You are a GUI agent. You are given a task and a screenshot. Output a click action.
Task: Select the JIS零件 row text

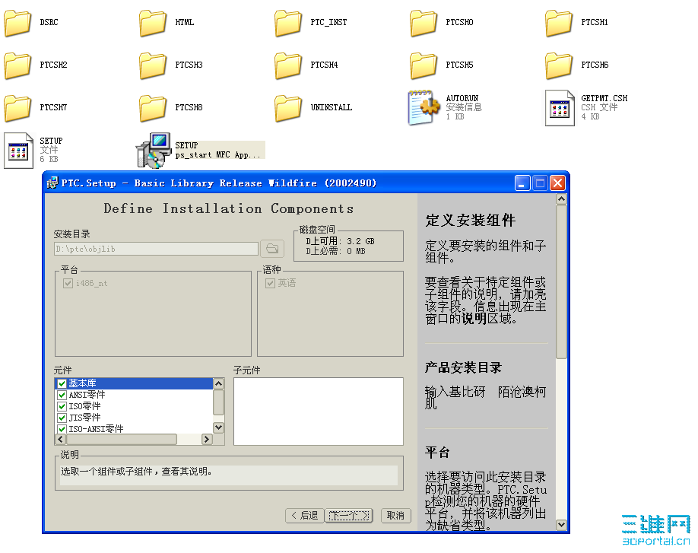(x=84, y=418)
